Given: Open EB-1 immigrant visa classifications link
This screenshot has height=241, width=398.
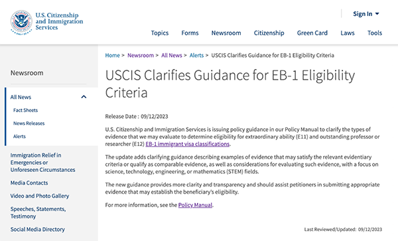Looking at the screenshot, I should tap(187, 144).
